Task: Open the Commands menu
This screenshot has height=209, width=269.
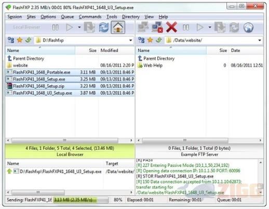Action: coord(90,17)
